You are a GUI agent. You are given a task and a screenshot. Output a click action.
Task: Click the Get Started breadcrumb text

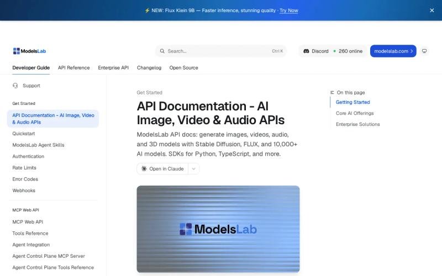[149, 93]
